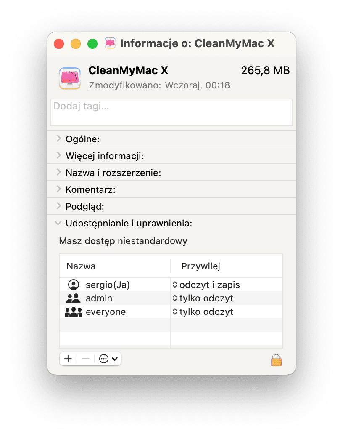Select the large CleanMyMac X app icon

70,78
